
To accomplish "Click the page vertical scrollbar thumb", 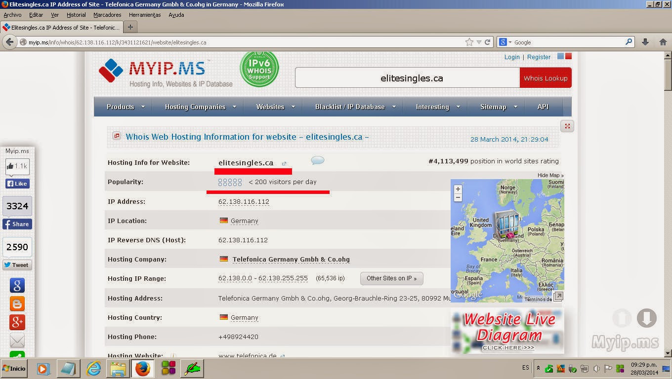I will (x=668, y=75).
